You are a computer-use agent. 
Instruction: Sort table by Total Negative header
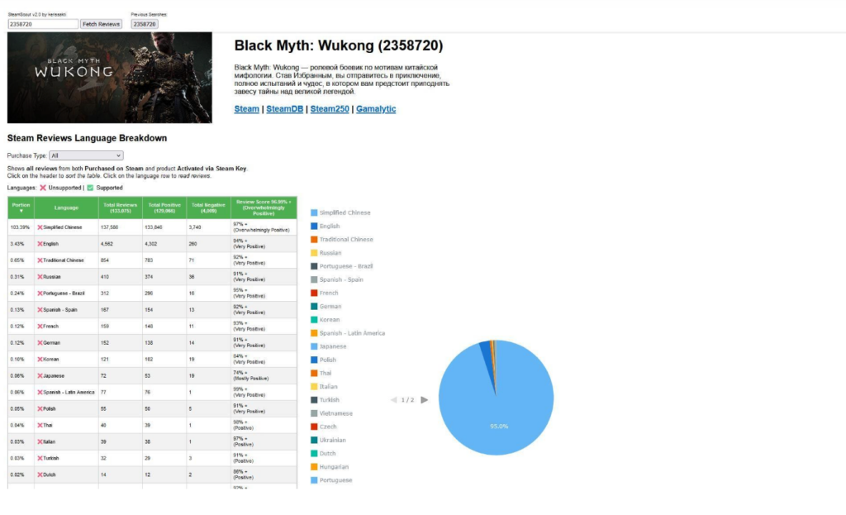pos(209,207)
